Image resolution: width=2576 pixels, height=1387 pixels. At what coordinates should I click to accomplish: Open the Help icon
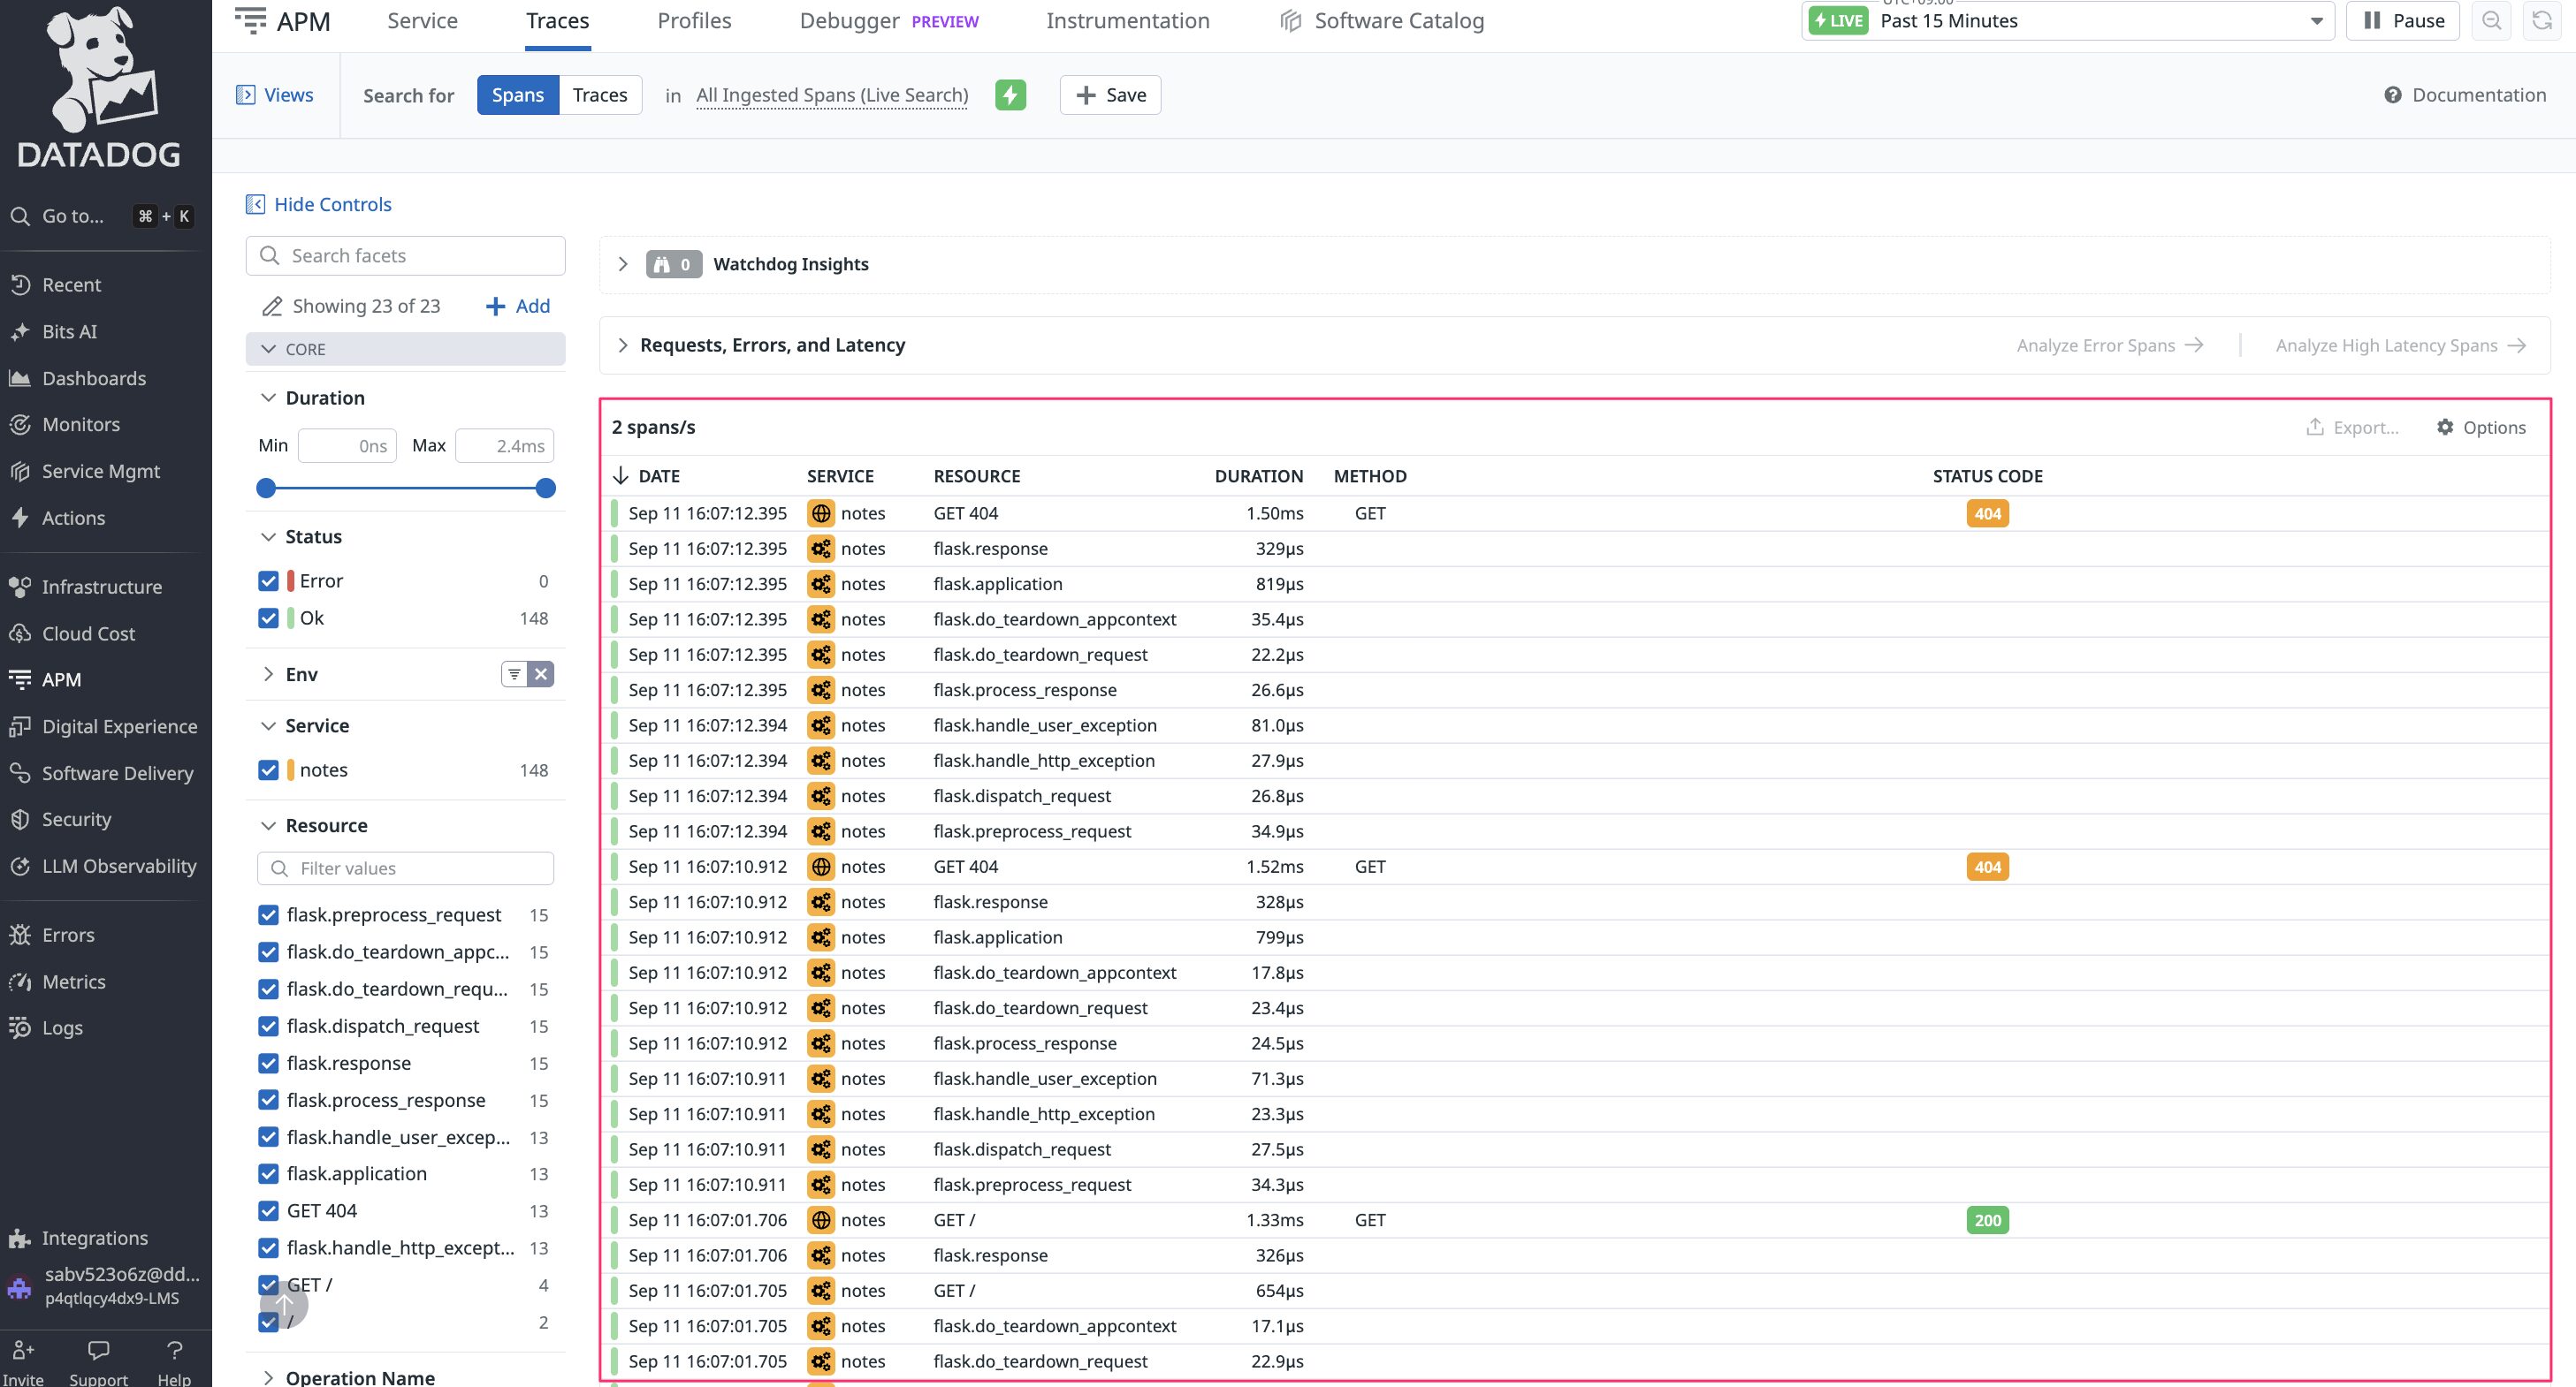(x=174, y=1351)
